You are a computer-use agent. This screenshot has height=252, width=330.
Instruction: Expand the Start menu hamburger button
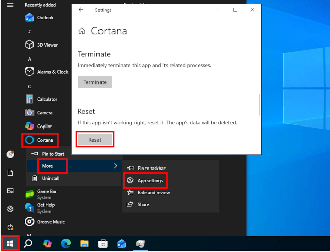click(10, 5)
